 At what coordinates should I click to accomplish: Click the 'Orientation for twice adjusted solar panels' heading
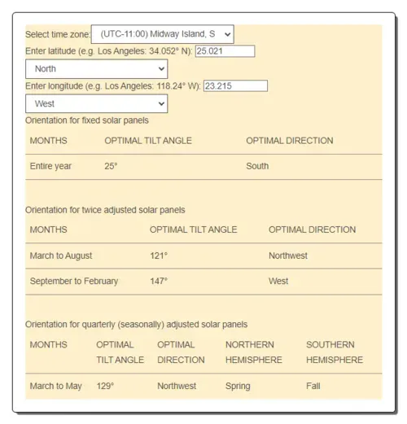click(x=105, y=210)
